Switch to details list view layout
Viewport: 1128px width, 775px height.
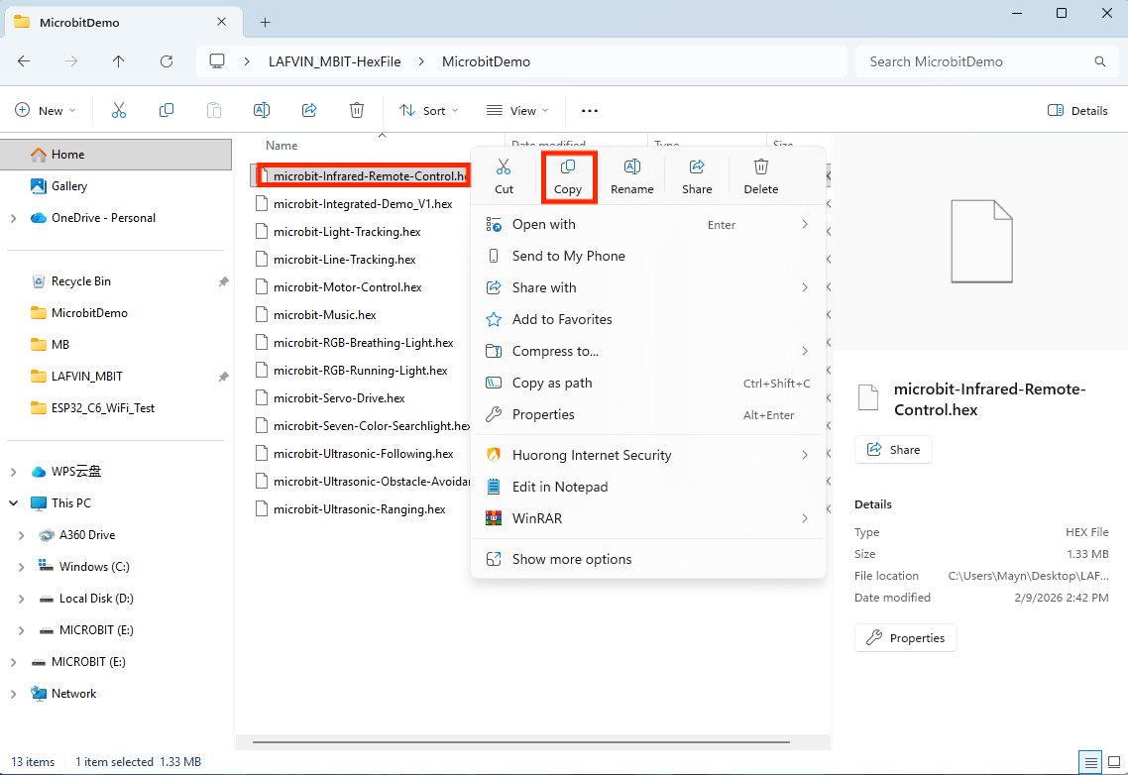(1090, 762)
